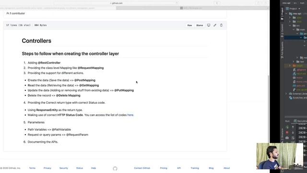The image size is (307, 173).
Task: Click 'Documenting the APIs.' list item
Action: 43,142
